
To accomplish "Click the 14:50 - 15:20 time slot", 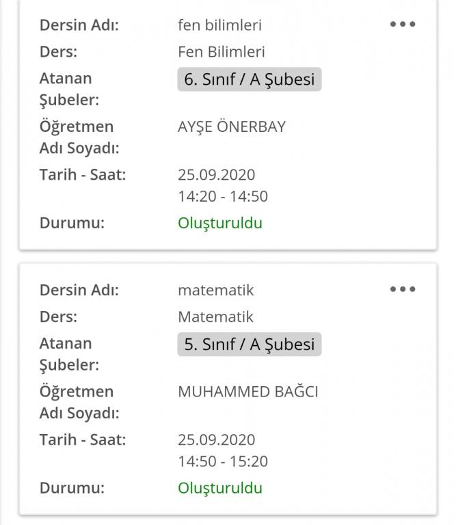I will coord(222,461).
